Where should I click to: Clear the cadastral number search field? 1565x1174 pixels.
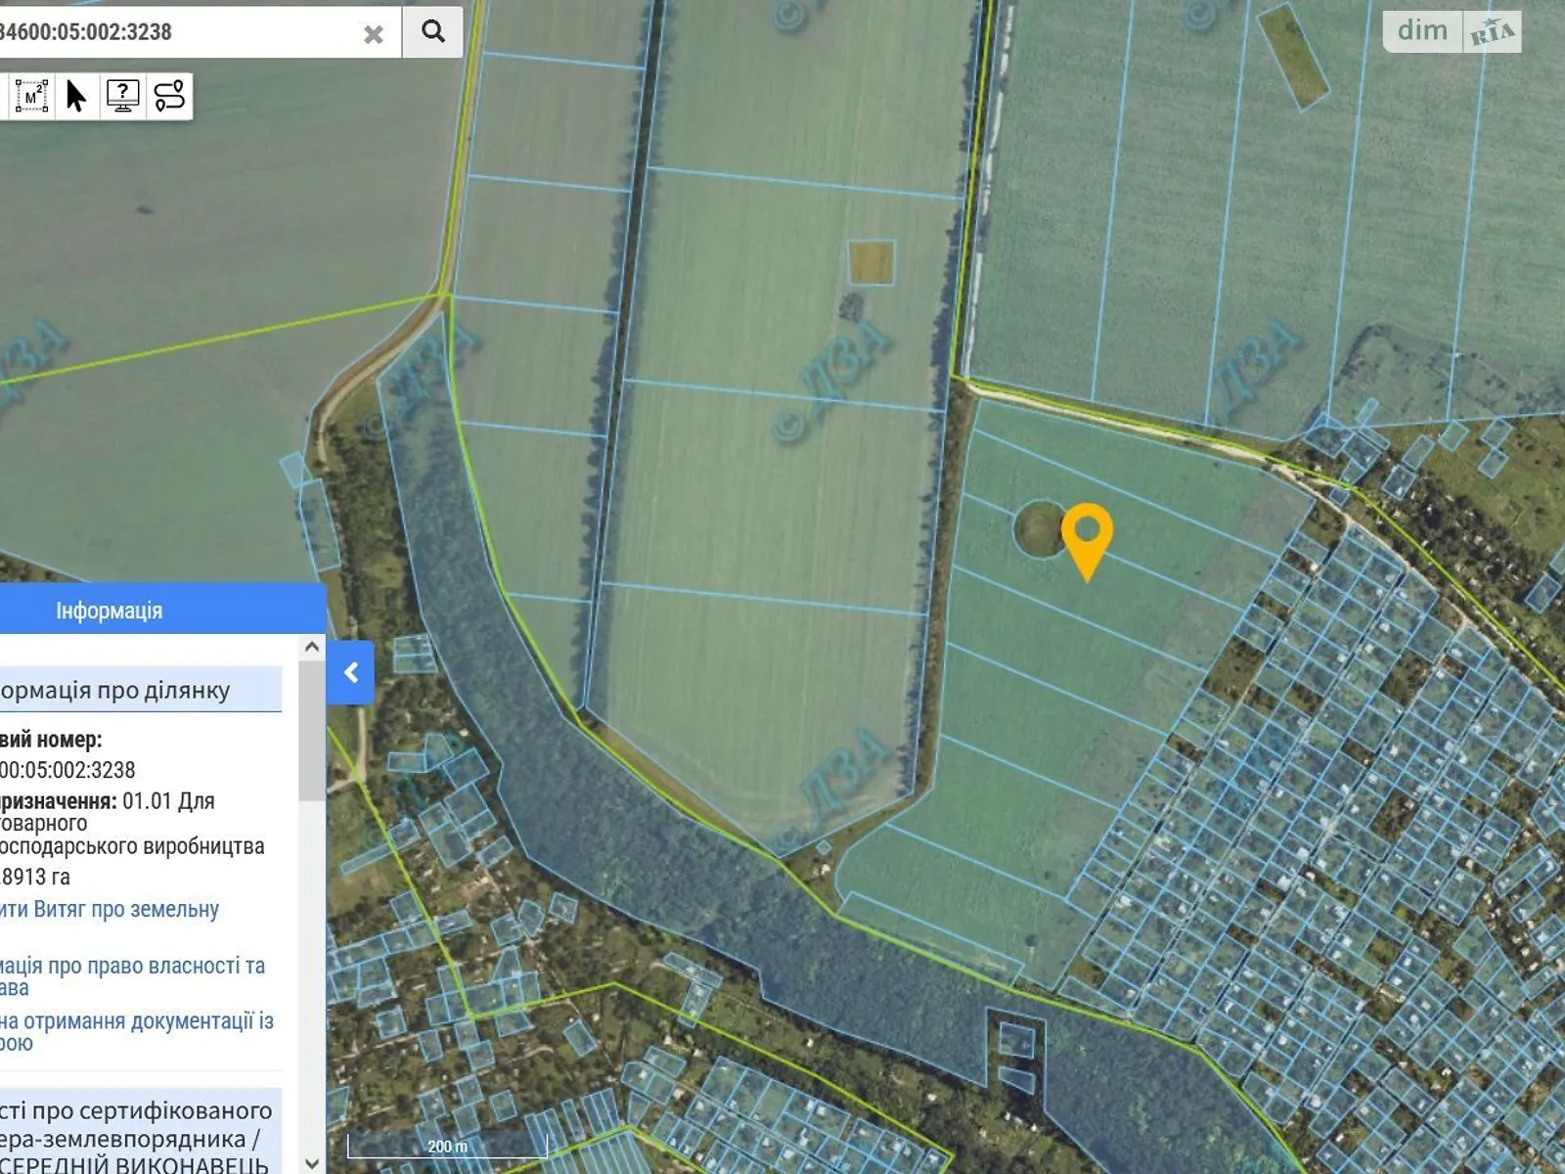click(x=373, y=34)
